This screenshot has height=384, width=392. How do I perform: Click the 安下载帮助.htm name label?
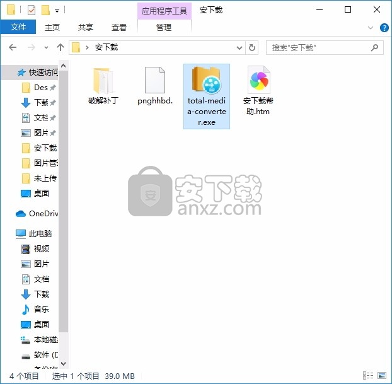(x=258, y=106)
